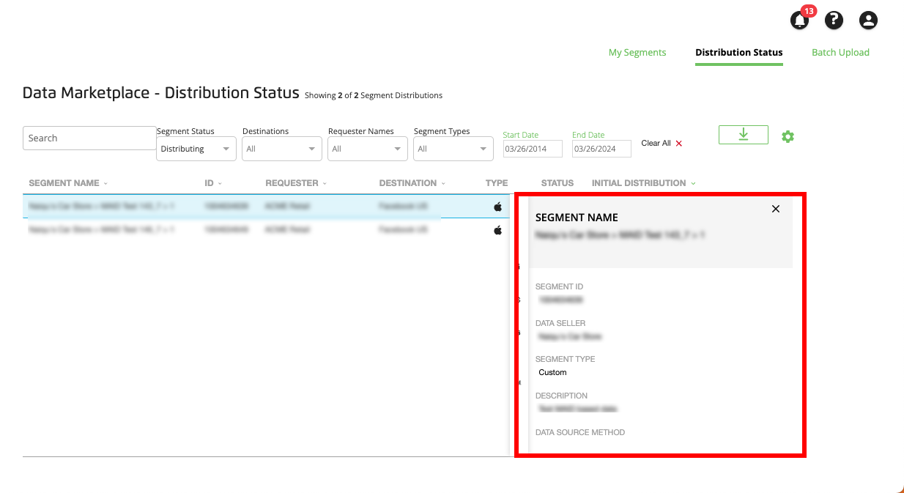Open the Requester Names dropdown

pos(368,149)
